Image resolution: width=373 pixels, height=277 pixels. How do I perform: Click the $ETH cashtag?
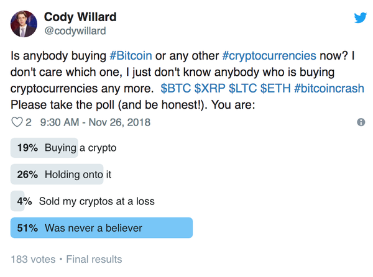275,88
